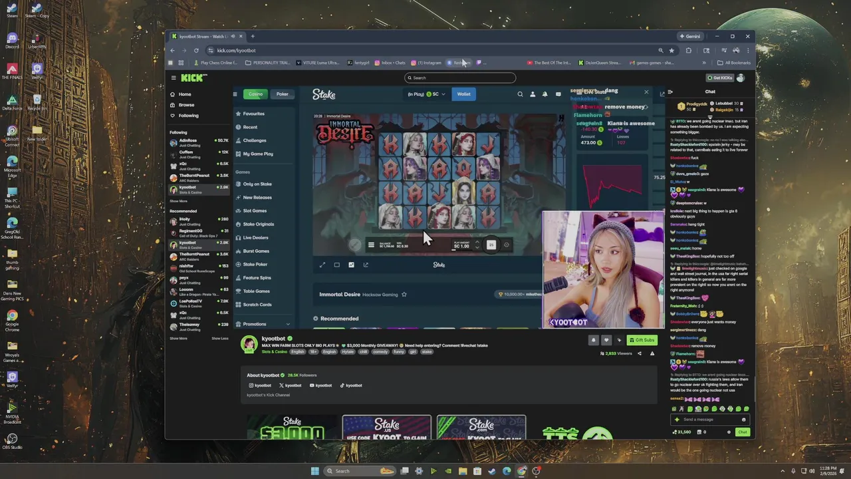Toggle stream notifications with the bell button
The height and width of the screenshot is (479, 851).
(x=594, y=340)
